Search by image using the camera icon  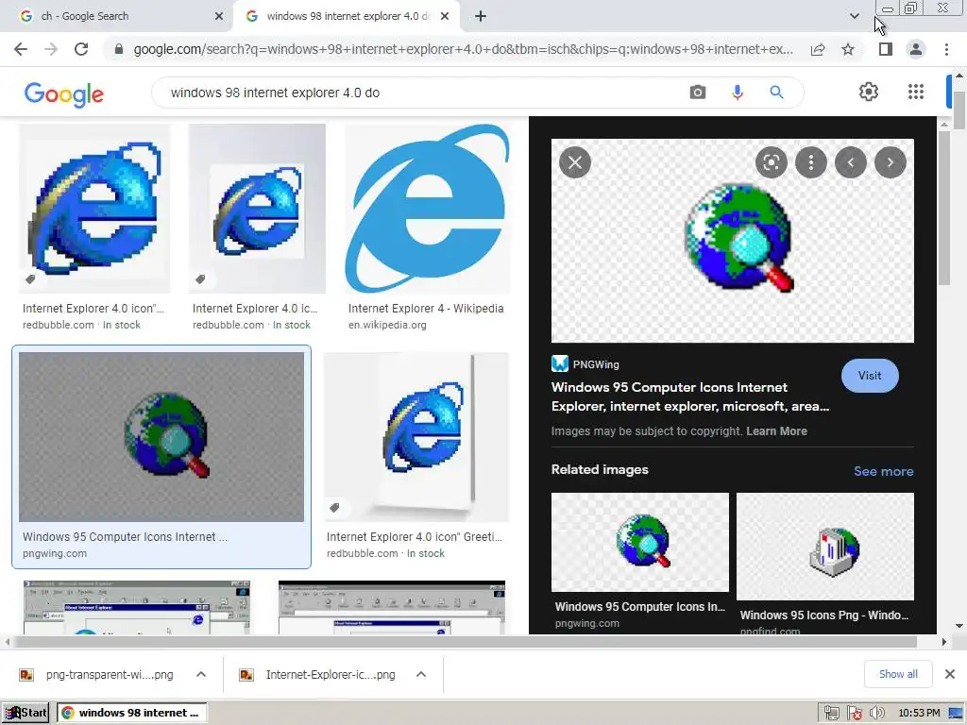click(x=698, y=93)
